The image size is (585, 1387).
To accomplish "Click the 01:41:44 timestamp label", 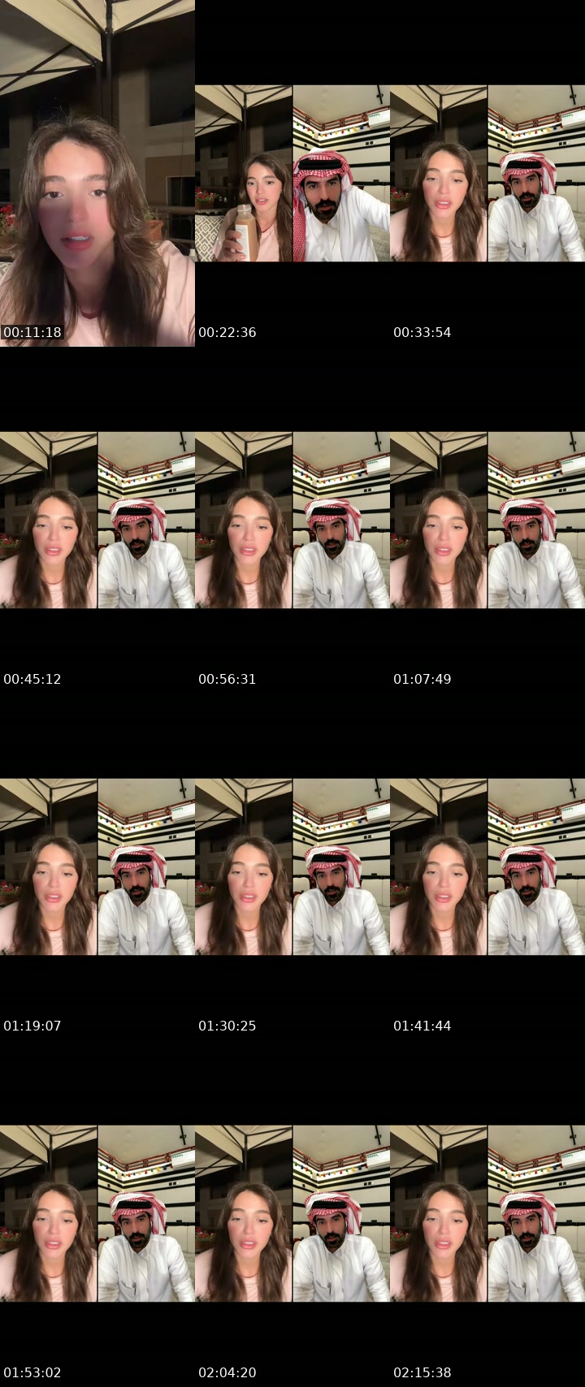I will [x=422, y=1026].
